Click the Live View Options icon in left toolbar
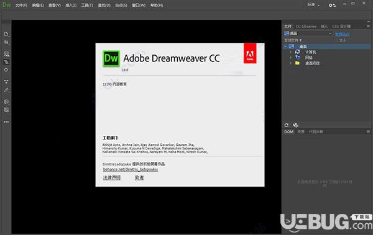Viewport: 373px width, 235px height. 6,54
